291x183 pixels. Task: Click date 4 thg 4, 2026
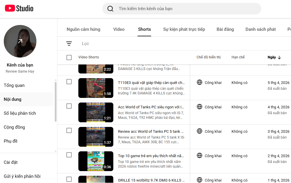pyautogui.click(x=278, y=107)
